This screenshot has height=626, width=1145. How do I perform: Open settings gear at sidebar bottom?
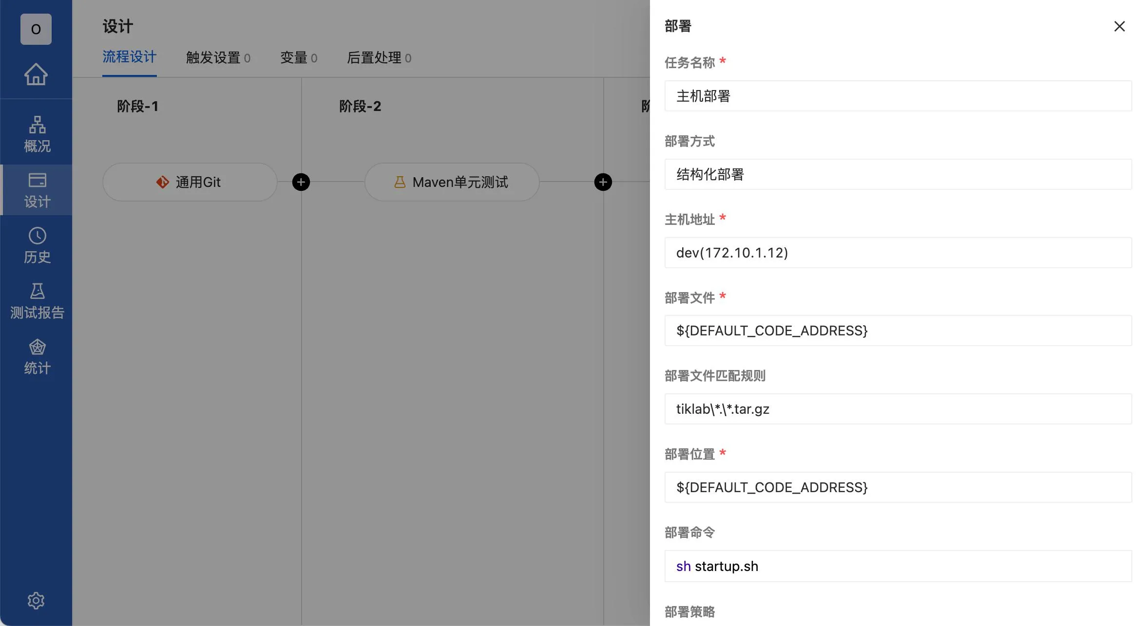click(36, 601)
